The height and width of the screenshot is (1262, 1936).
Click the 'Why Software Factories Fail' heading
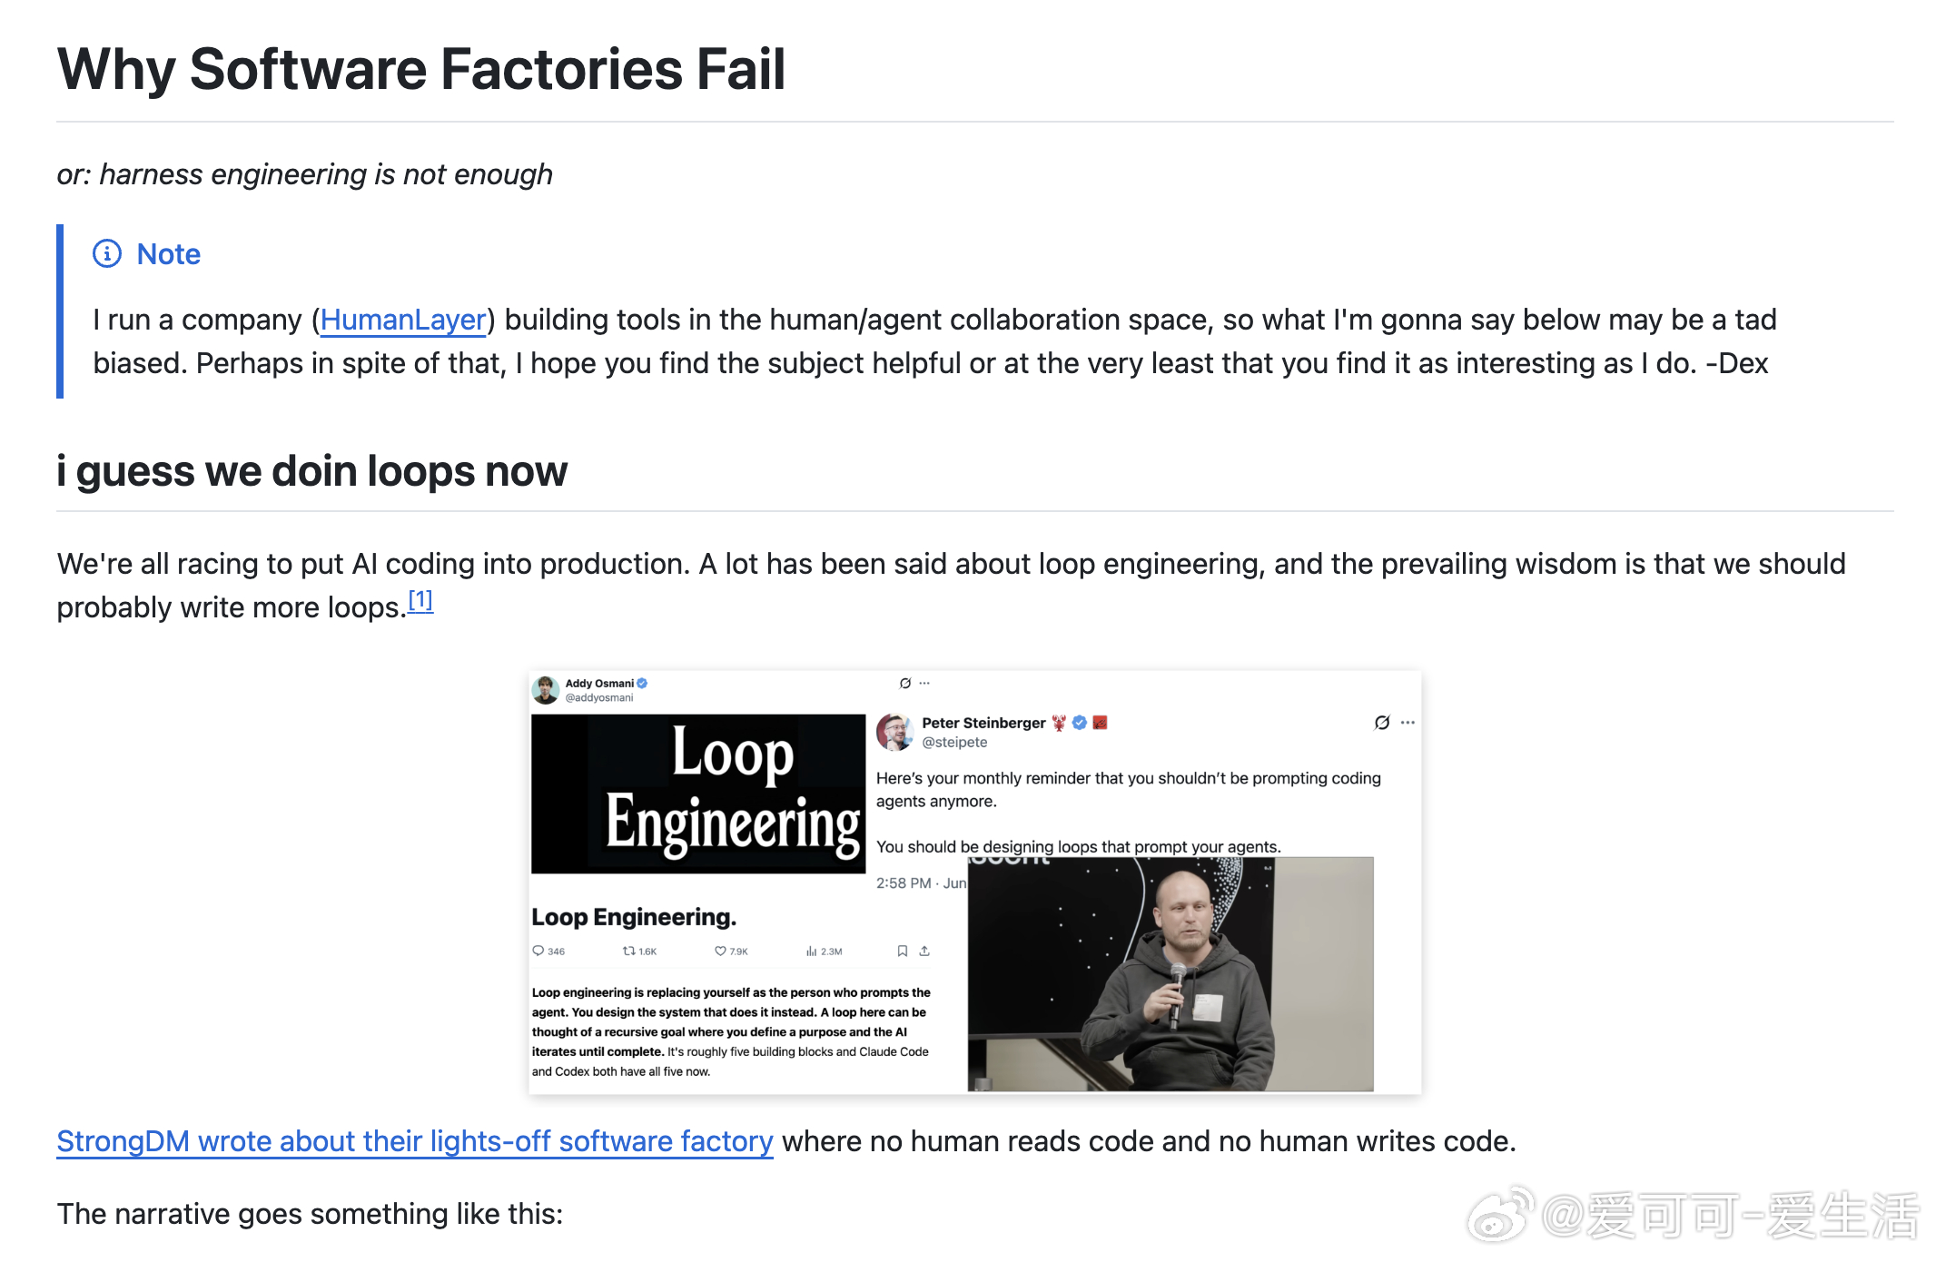(x=421, y=69)
